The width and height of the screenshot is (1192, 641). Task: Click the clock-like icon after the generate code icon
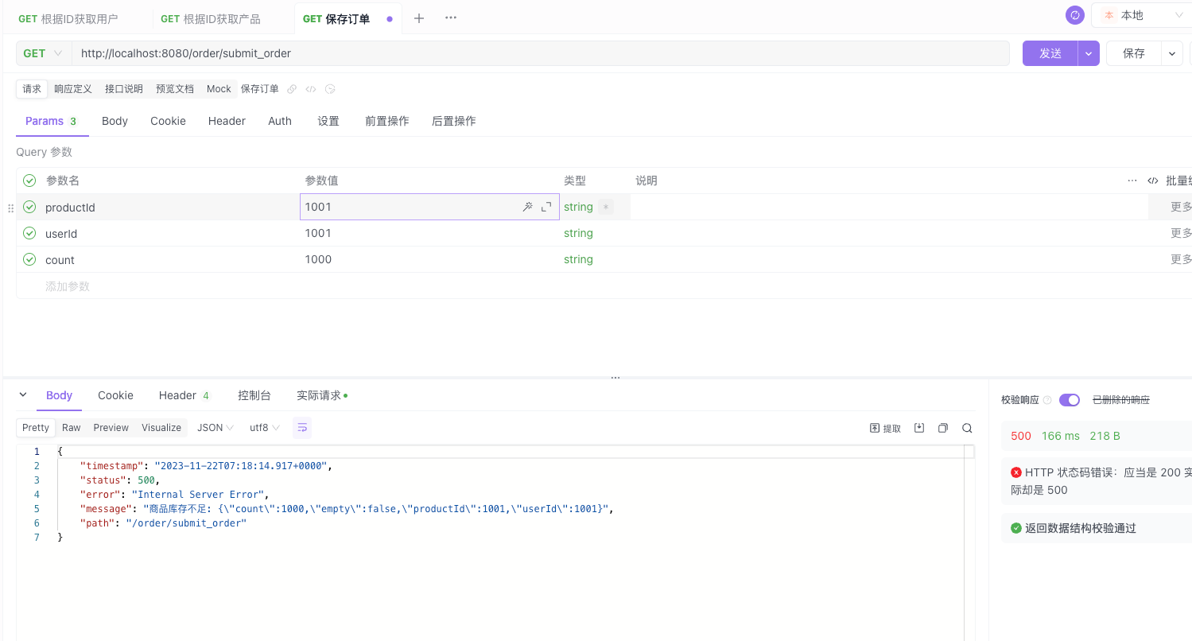(330, 89)
